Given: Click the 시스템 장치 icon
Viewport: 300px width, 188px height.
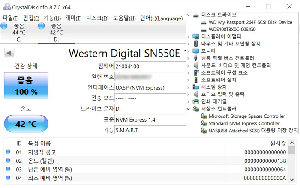Looking at the screenshot, I should (196, 87).
